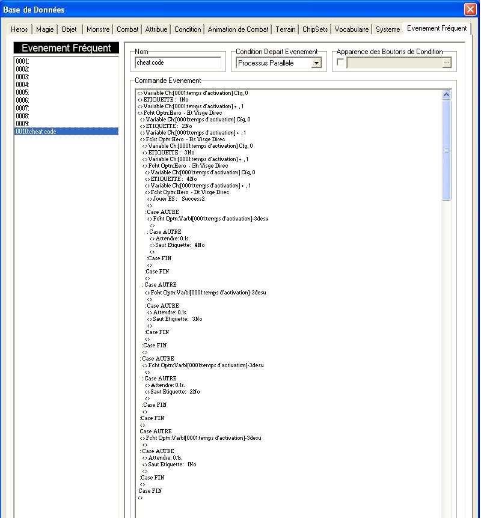
Task: Click the ellipsis button for condition appearance
Action: coord(446,62)
